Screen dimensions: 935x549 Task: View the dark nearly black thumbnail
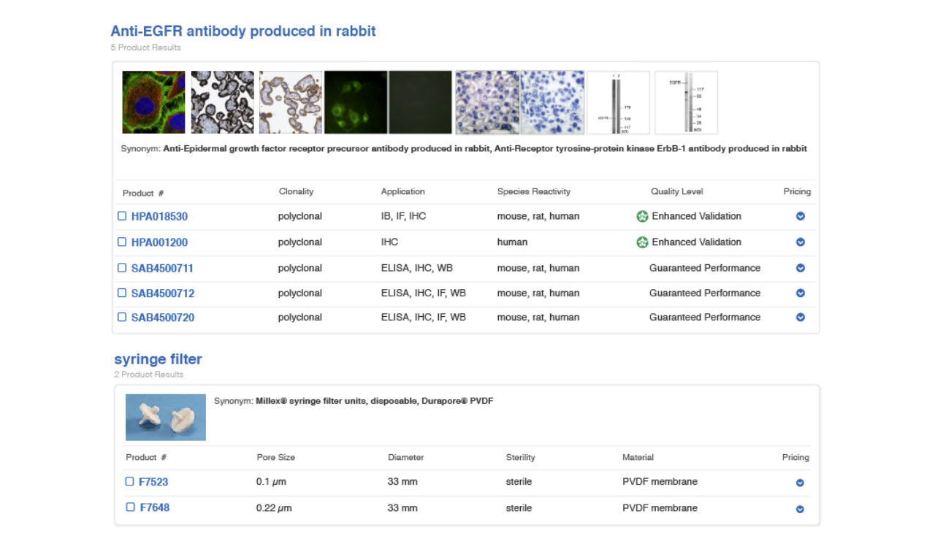click(421, 102)
